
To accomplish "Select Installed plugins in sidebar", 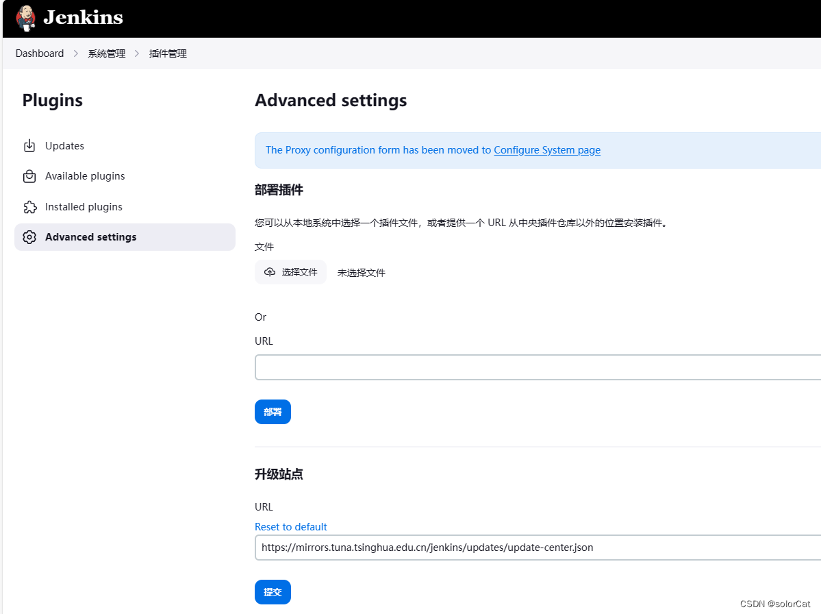I will point(125,207).
